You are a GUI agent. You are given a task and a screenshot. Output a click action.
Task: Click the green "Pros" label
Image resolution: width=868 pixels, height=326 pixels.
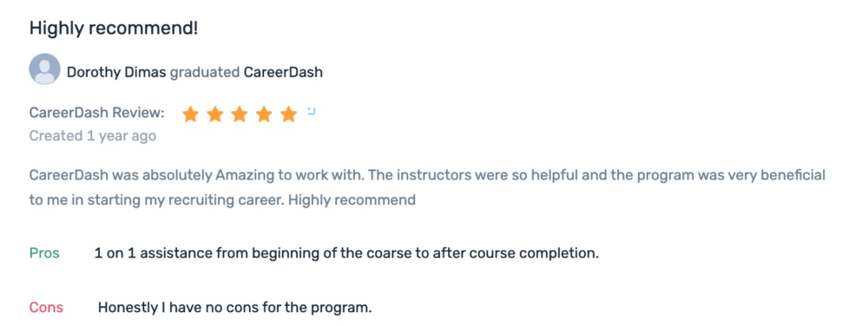pyautogui.click(x=44, y=254)
